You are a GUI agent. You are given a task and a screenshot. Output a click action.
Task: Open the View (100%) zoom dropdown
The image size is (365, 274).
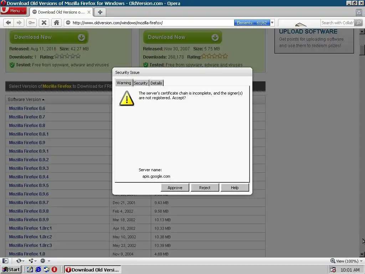[361, 261]
